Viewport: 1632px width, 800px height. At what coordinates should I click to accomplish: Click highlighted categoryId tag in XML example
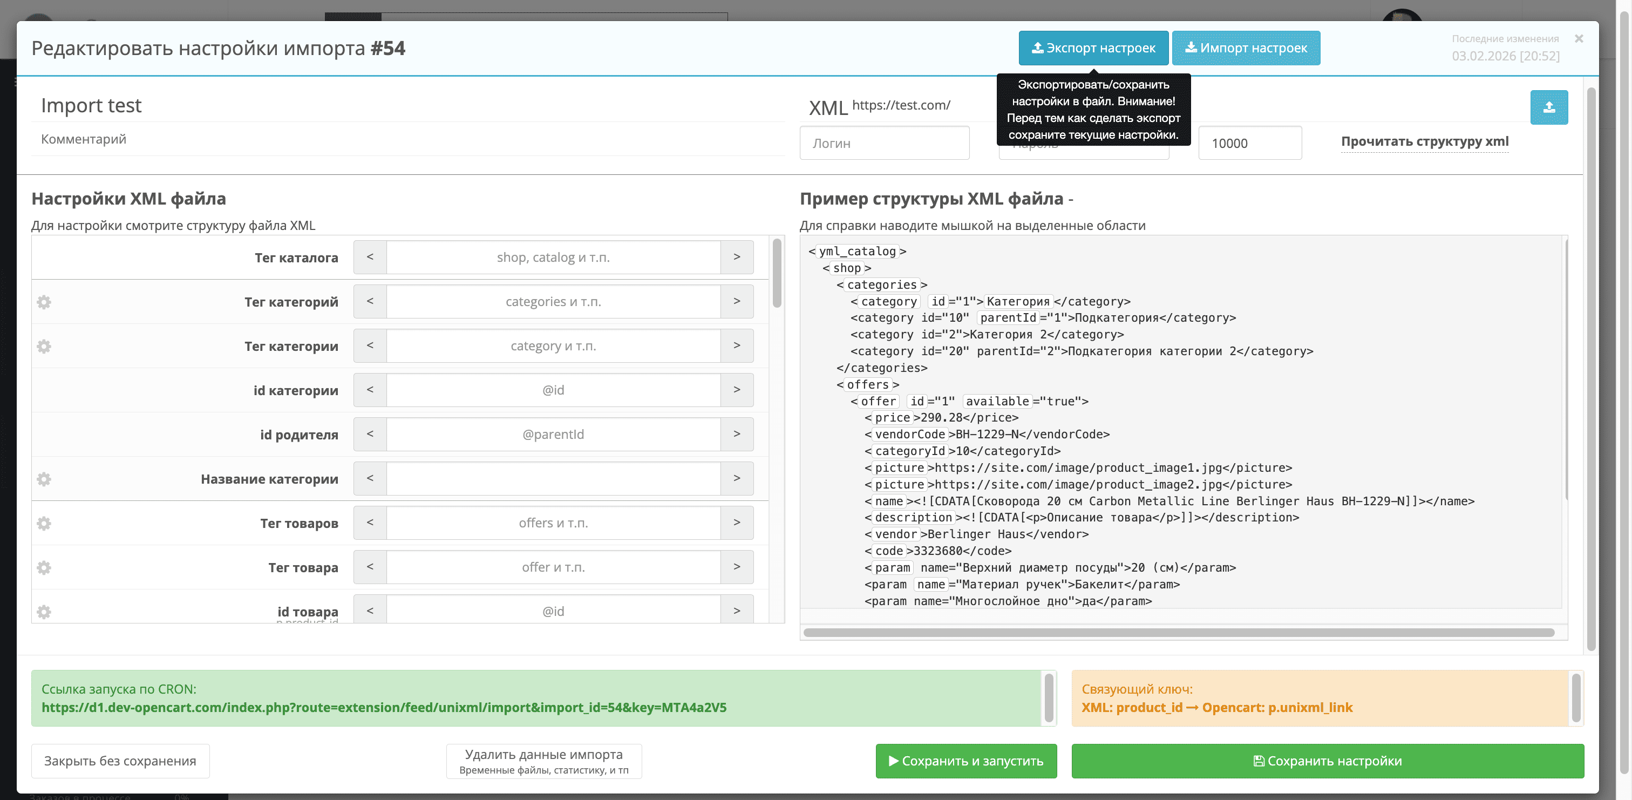click(910, 451)
